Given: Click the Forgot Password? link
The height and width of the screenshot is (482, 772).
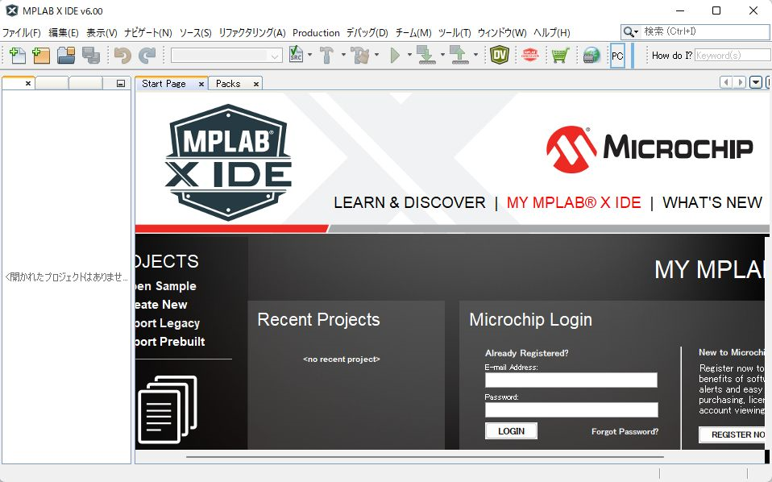Looking at the screenshot, I should (625, 432).
